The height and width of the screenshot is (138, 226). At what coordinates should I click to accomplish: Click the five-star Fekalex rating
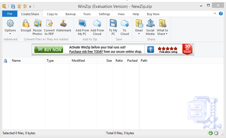click(168, 50)
